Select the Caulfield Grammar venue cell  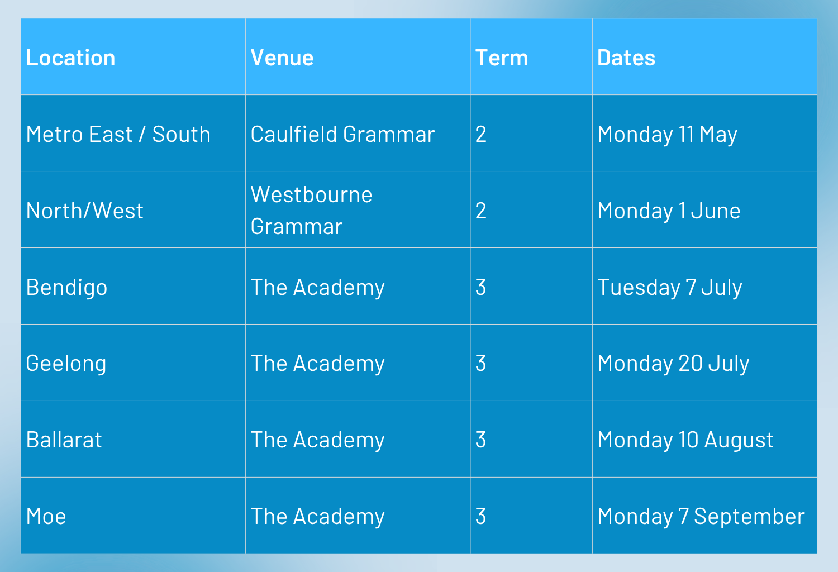[x=342, y=135]
